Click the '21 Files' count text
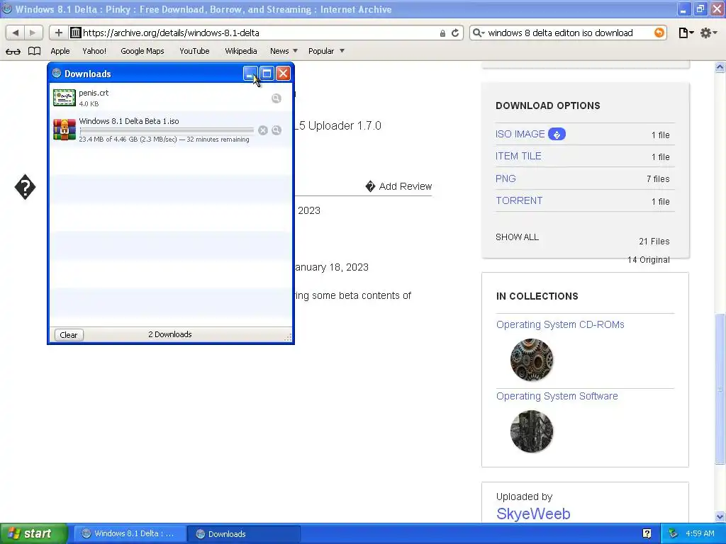 pos(654,241)
